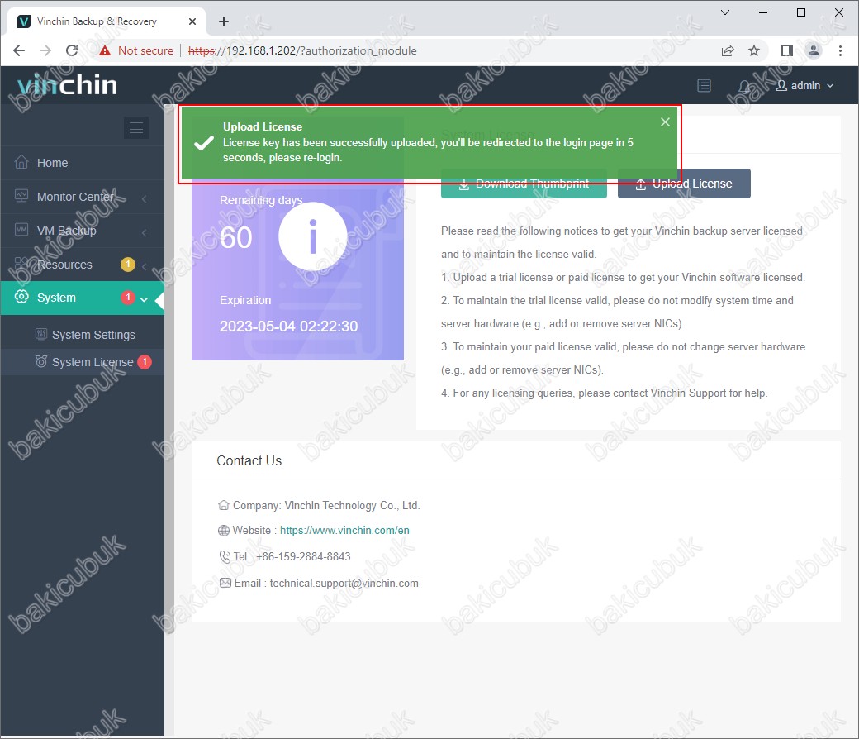Click the Download Thumbprint button
This screenshot has width=859, height=739.
point(524,185)
